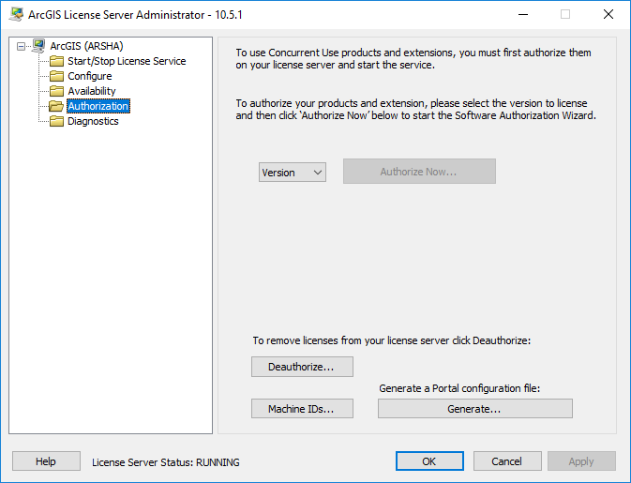The image size is (631, 483).
Task: Minimize the License Server Administrator window
Action: (523, 14)
